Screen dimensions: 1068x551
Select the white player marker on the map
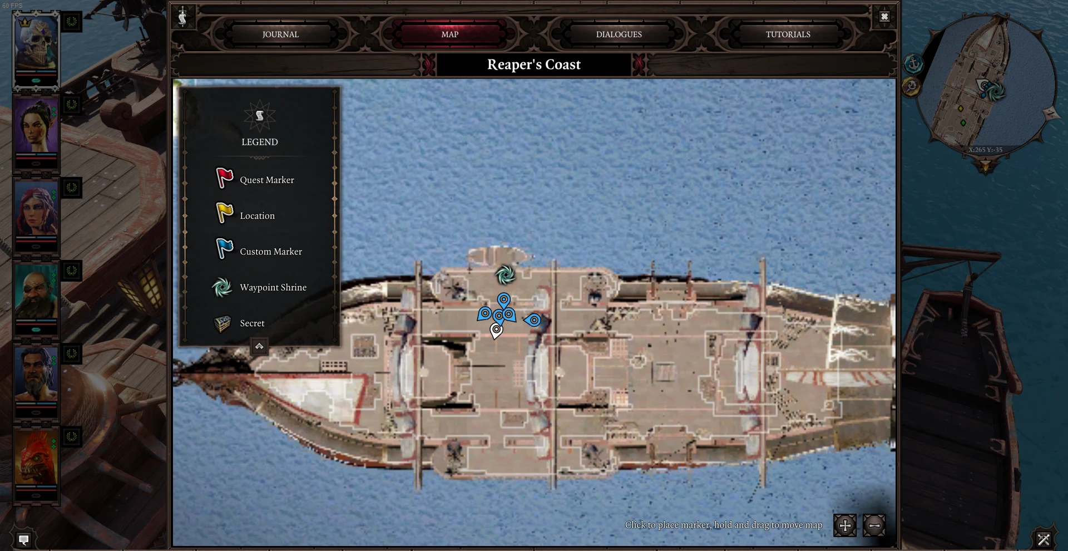496,331
